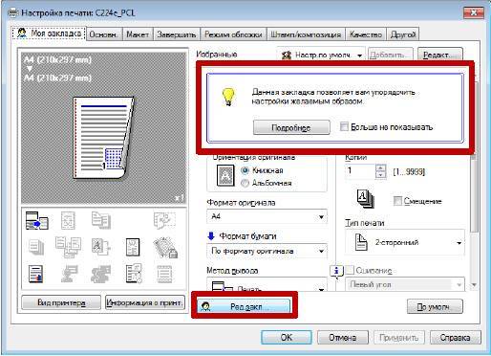Close the Настройка печати dialog window
Image resolution: width=491 pixels, height=356 pixels.
[474, 13]
